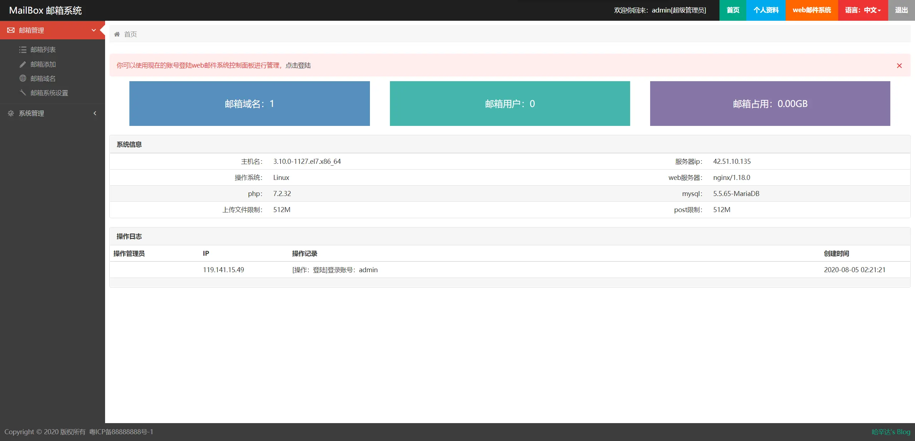Open 个人资料 in the top navigation

tap(766, 10)
